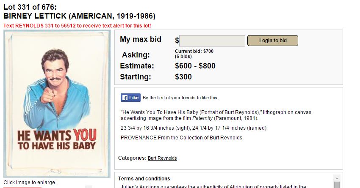Click the Categories label
The height and width of the screenshot is (188, 360).
pos(132,158)
